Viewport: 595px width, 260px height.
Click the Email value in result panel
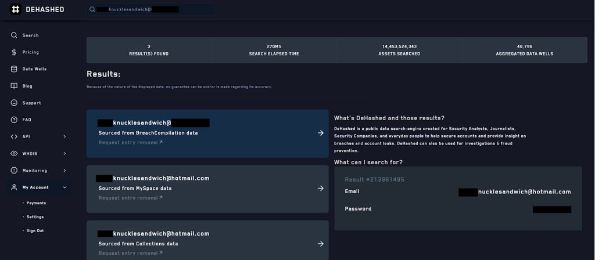515,192
